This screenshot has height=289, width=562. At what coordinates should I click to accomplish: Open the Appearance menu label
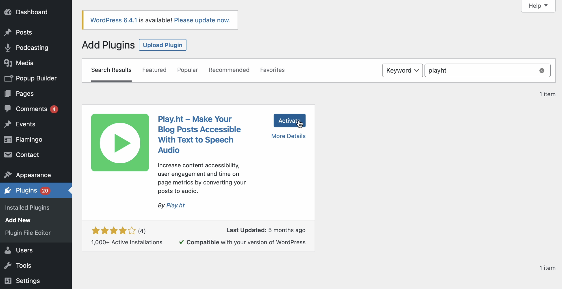[33, 175]
